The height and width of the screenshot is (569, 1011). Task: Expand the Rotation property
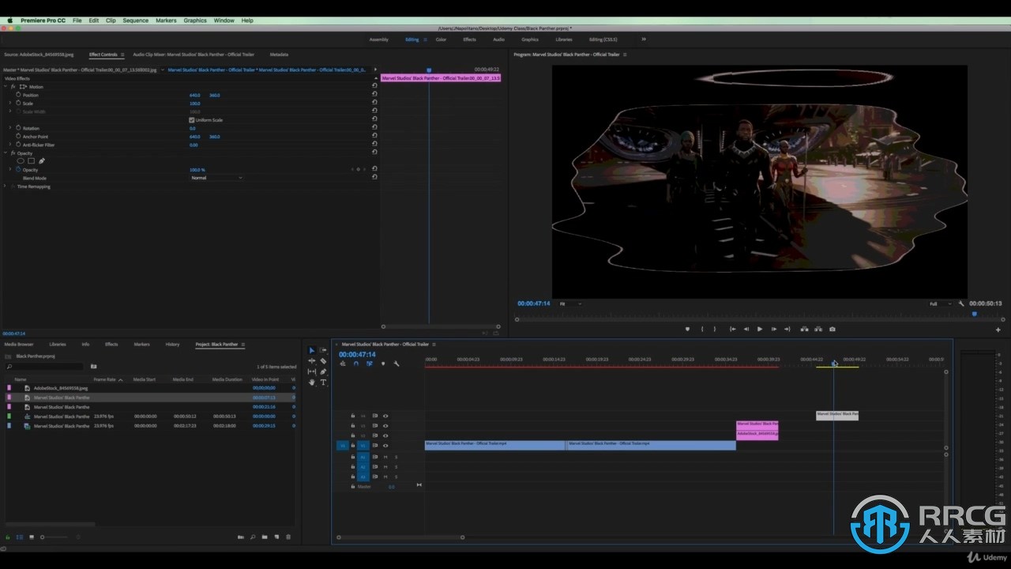[x=10, y=128]
